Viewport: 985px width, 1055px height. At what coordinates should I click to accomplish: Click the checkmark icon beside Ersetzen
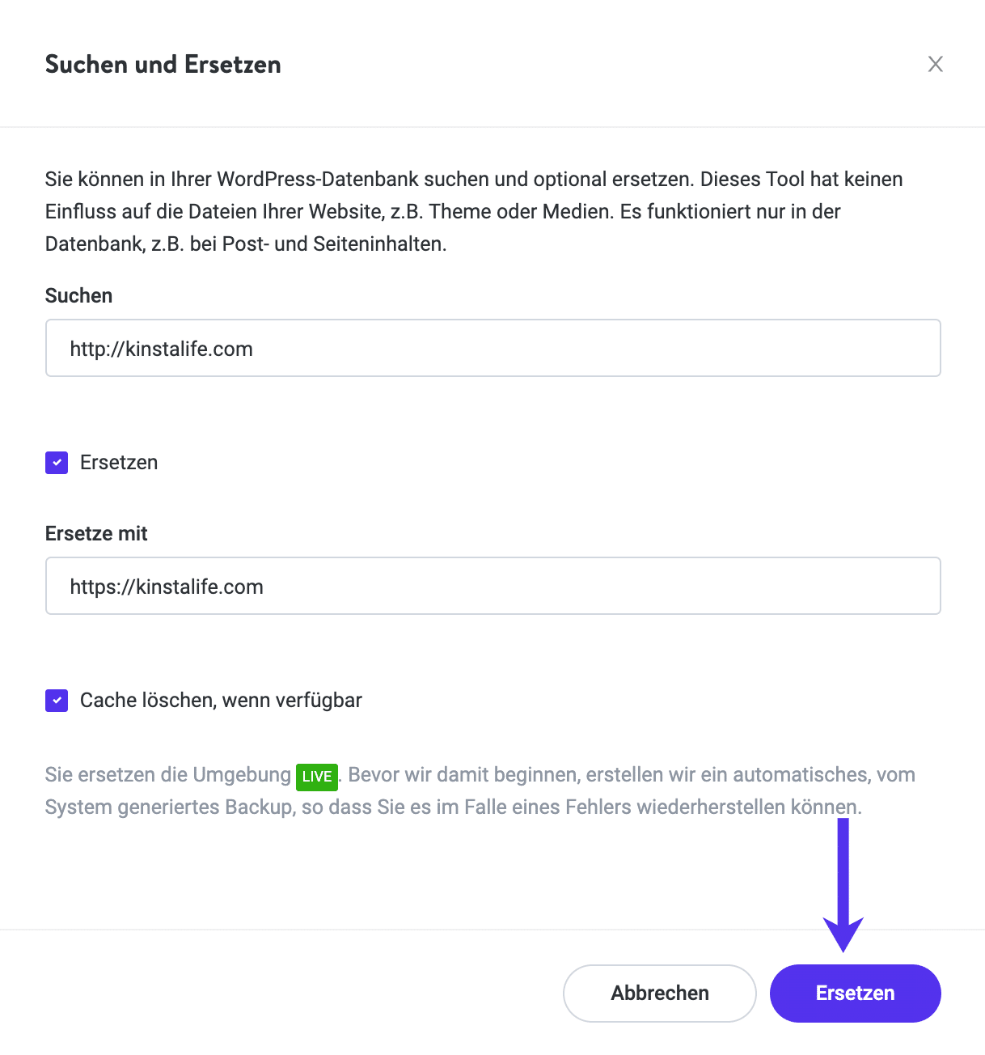tap(56, 462)
